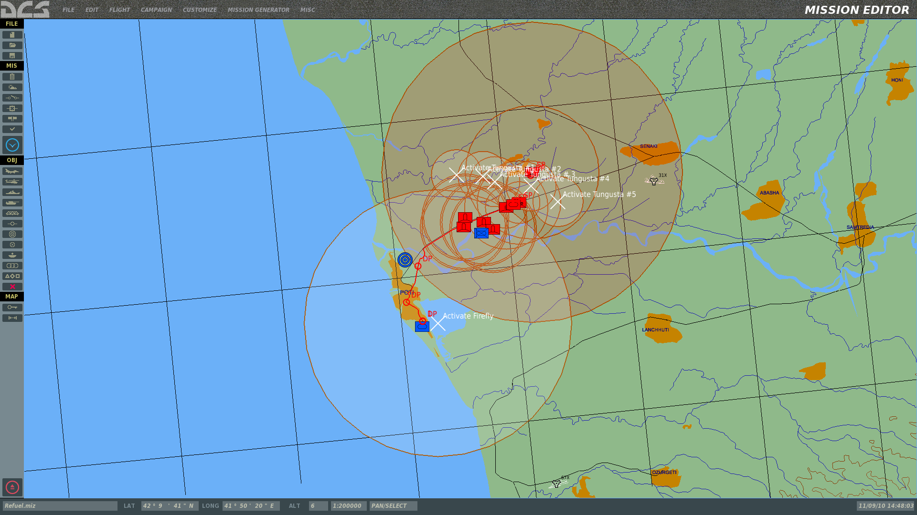Screen dimensions: 917x515
Task: Click the HONI town label
Action: coord(897,80)
